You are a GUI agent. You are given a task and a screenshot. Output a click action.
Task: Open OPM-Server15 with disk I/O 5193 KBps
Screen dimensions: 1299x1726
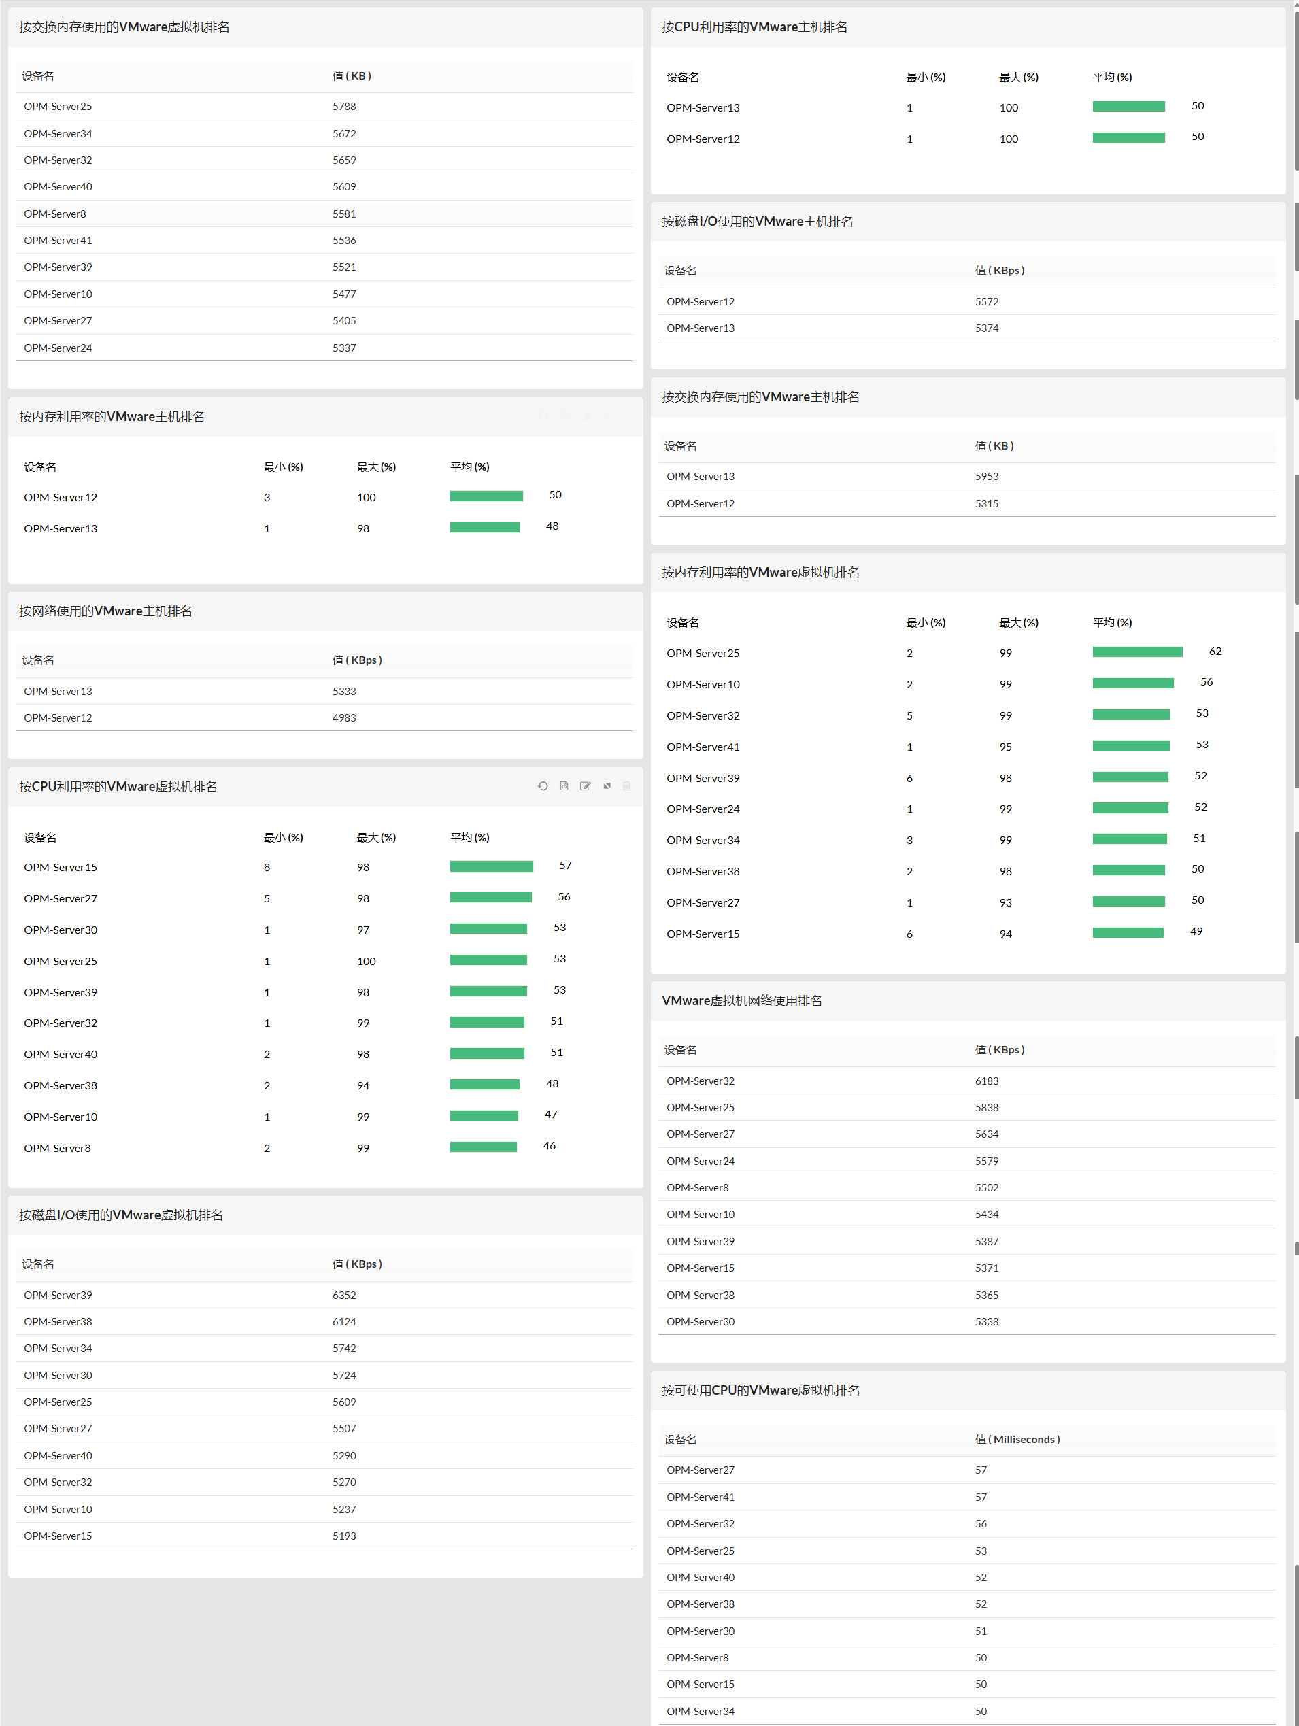coord(58,1536)
